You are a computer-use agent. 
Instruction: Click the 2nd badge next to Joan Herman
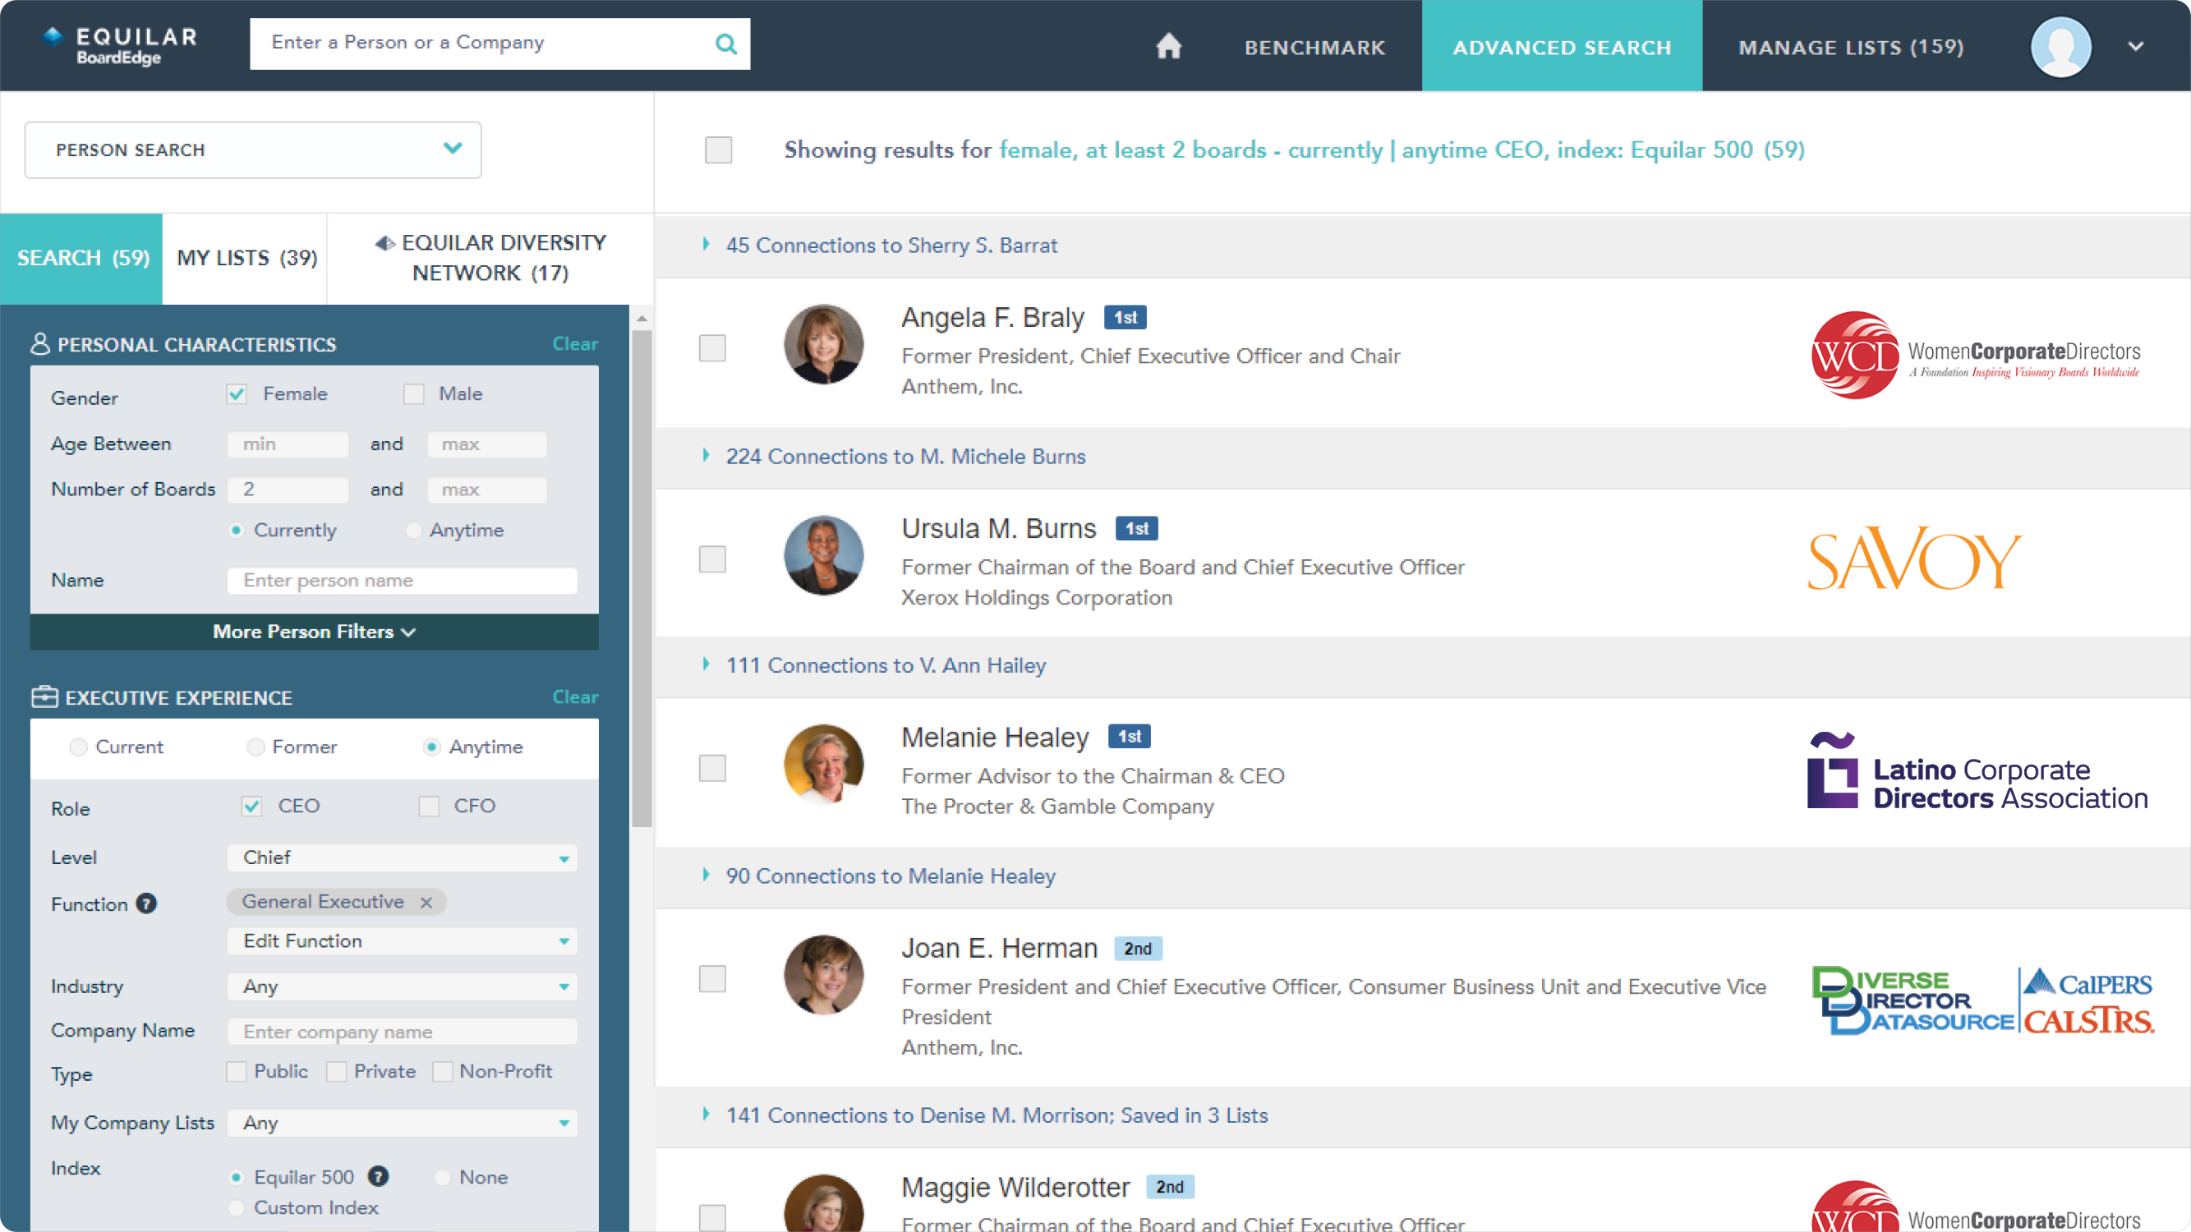tap(1138, 948)
